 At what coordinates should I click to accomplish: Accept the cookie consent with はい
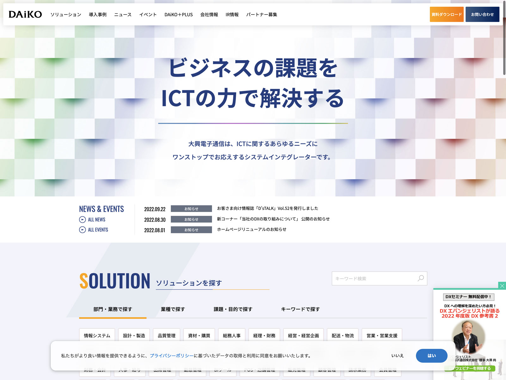click(x=431, y=356)
